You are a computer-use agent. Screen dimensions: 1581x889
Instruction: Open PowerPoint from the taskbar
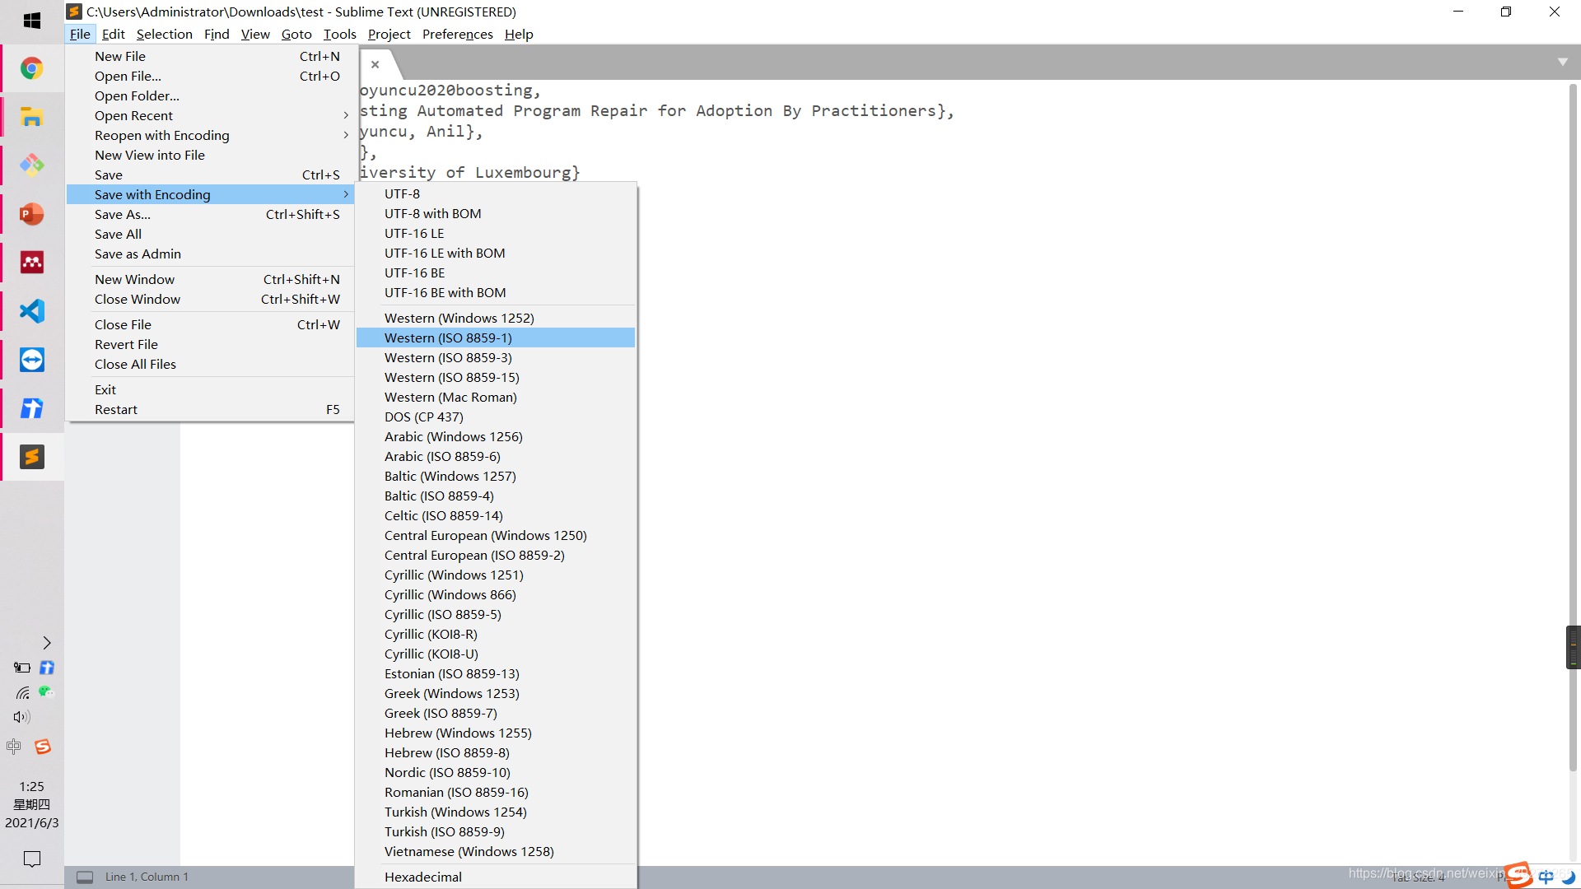click(31, 214)
